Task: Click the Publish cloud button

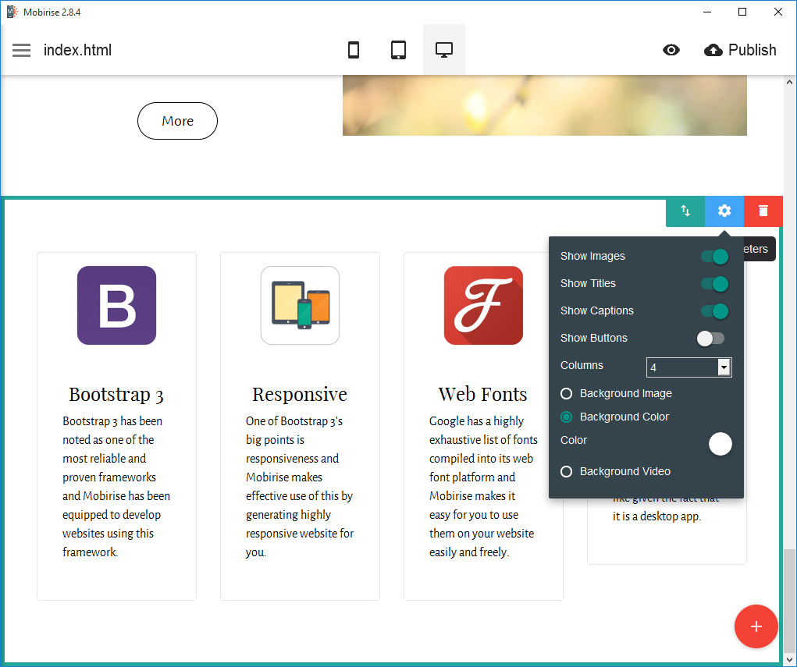Action: (740, 50)
